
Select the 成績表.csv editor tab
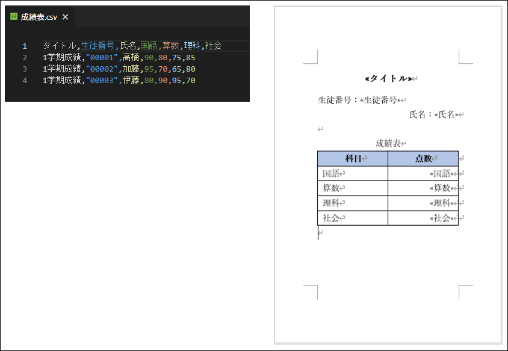[39, 17]
